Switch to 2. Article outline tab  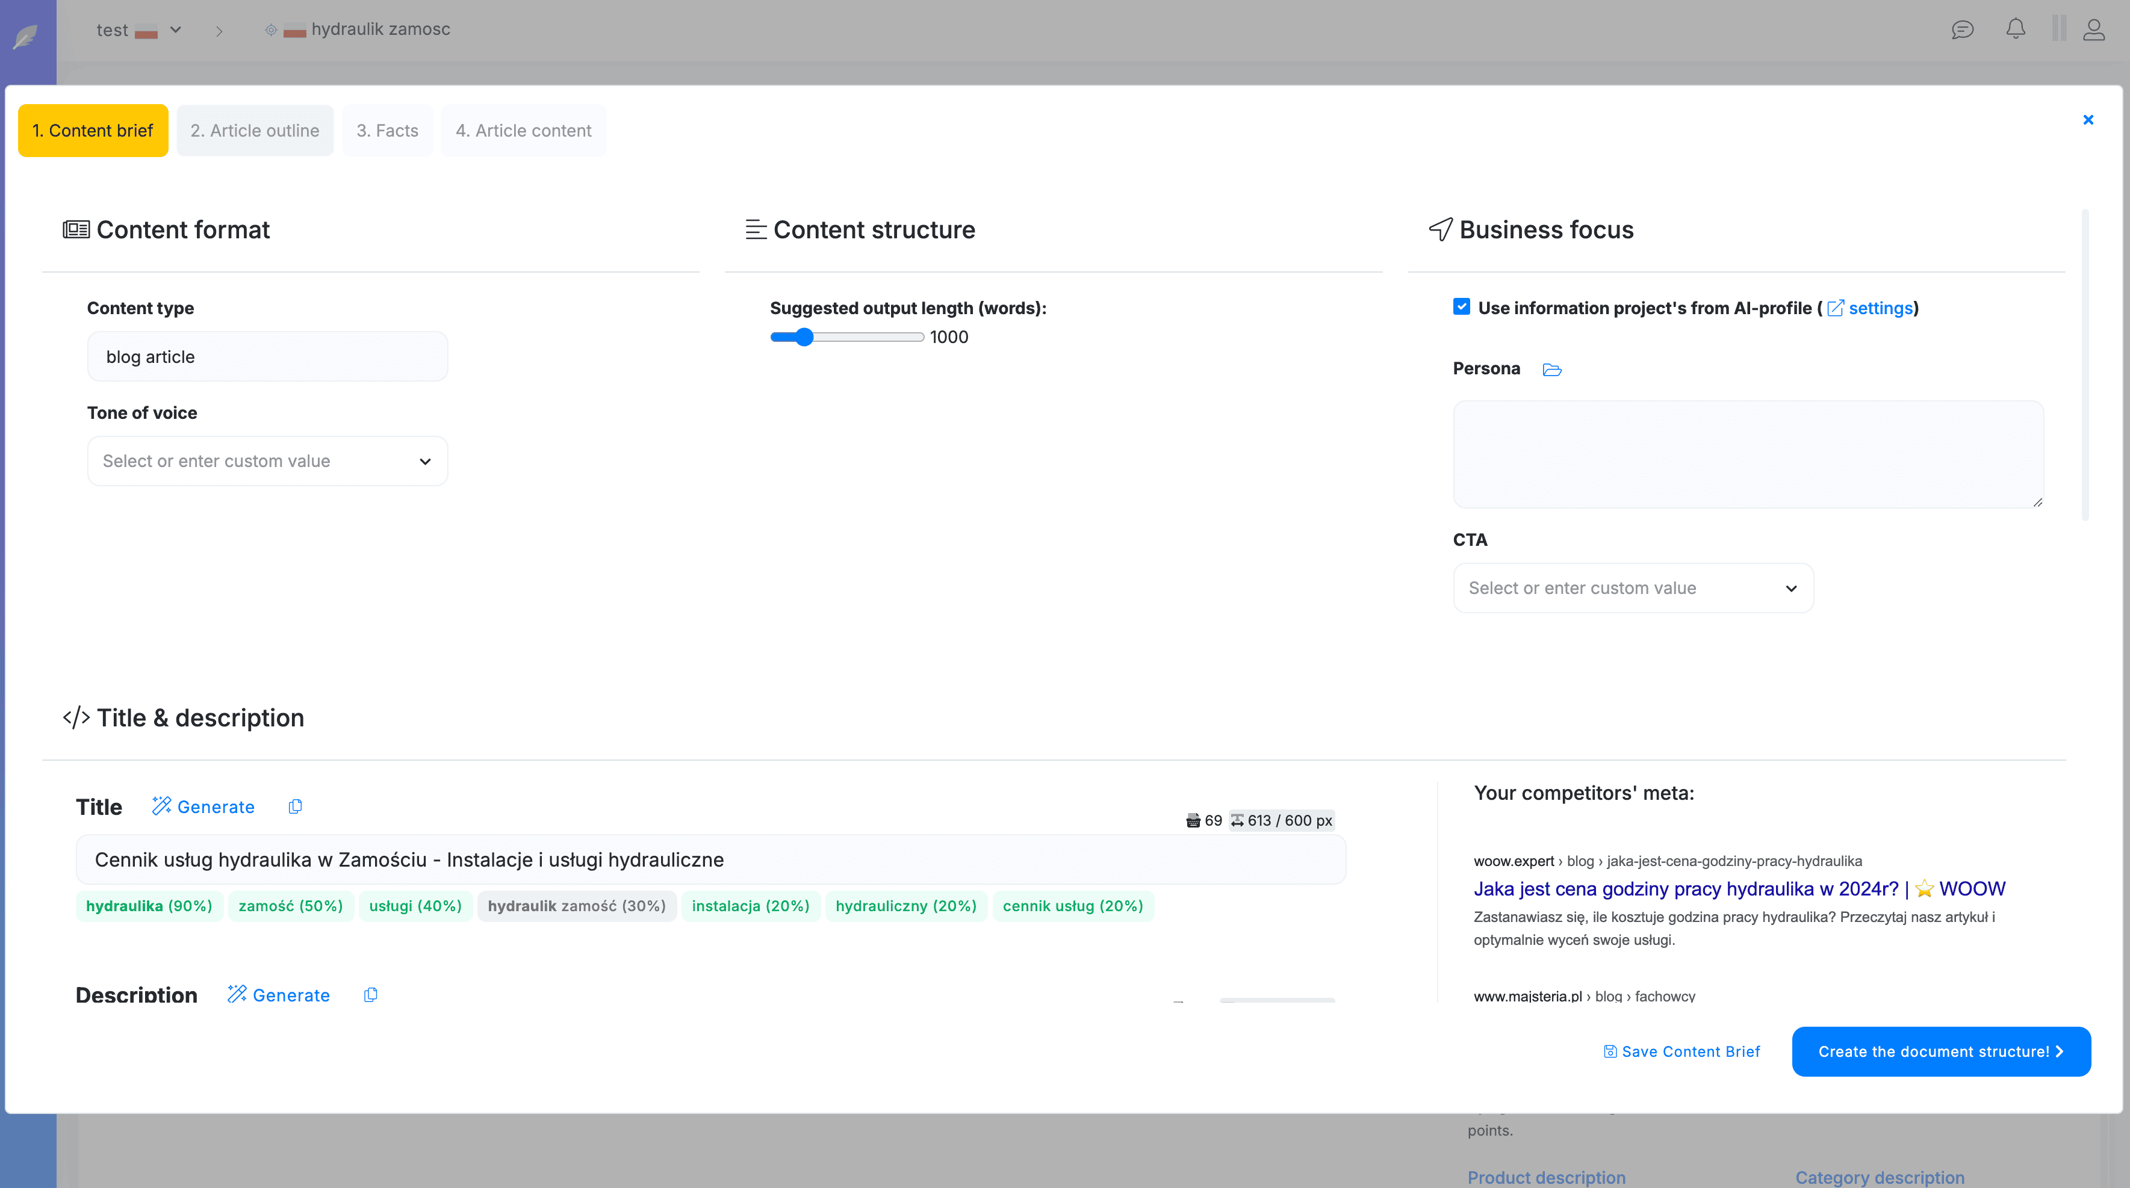(255, 131)
